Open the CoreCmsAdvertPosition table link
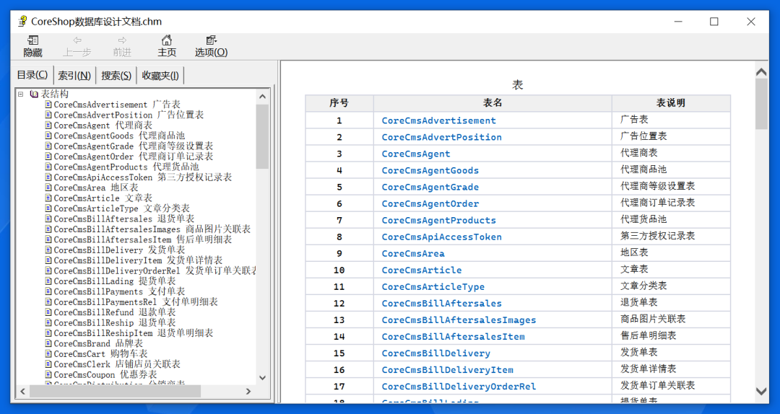780x414 pixels. click(442, 137)
